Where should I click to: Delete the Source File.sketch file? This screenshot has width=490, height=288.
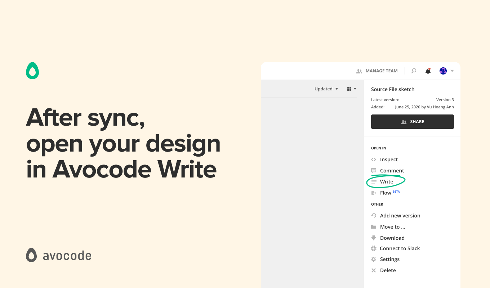[388, 270]
